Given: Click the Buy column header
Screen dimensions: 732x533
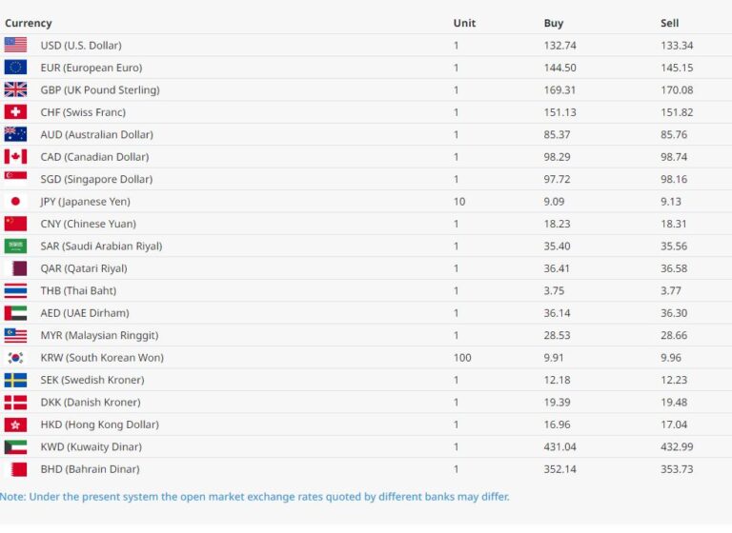Looking at the screenshot, I should pyautogui.click(x=554, y=23).
